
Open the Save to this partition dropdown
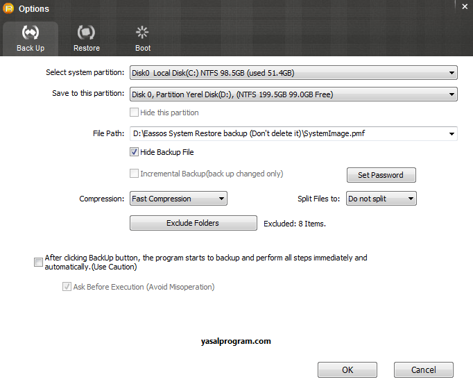pos(452,94)
